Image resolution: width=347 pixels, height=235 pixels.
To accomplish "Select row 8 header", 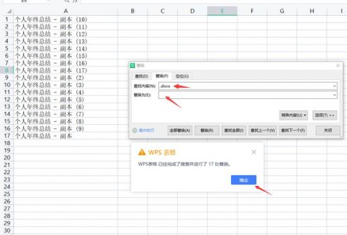I will click(x=7, y=71).
